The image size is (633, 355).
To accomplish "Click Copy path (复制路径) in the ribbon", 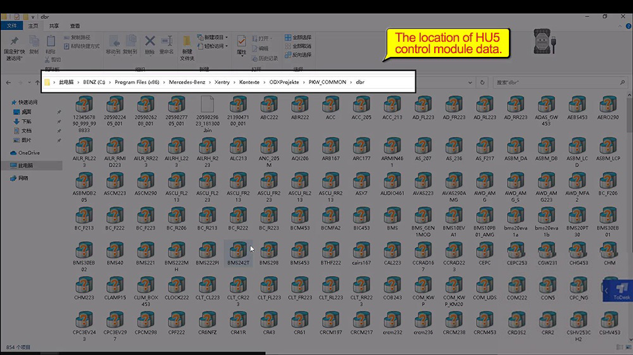I will point(77,37).
